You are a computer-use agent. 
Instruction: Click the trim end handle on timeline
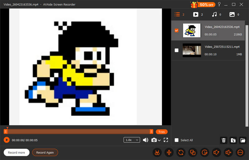click(x=151, y=132)
